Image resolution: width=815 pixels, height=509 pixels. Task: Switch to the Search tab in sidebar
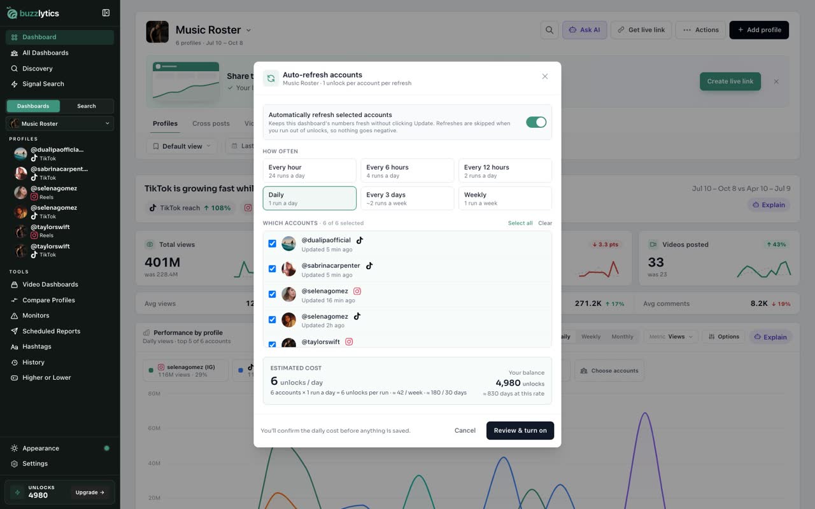tap(87, 106)
